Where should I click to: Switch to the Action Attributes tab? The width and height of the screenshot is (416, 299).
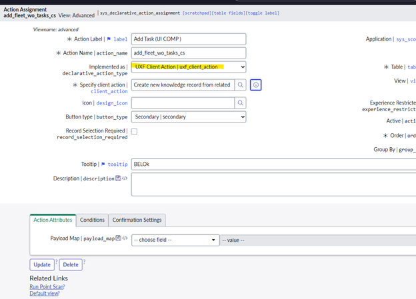click(53, 220)
